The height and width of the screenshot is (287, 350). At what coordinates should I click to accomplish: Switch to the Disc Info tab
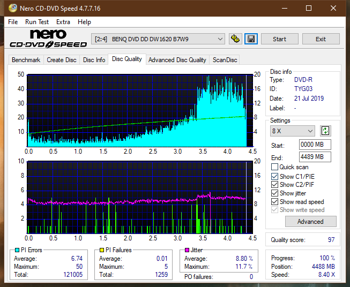point(94,60)
